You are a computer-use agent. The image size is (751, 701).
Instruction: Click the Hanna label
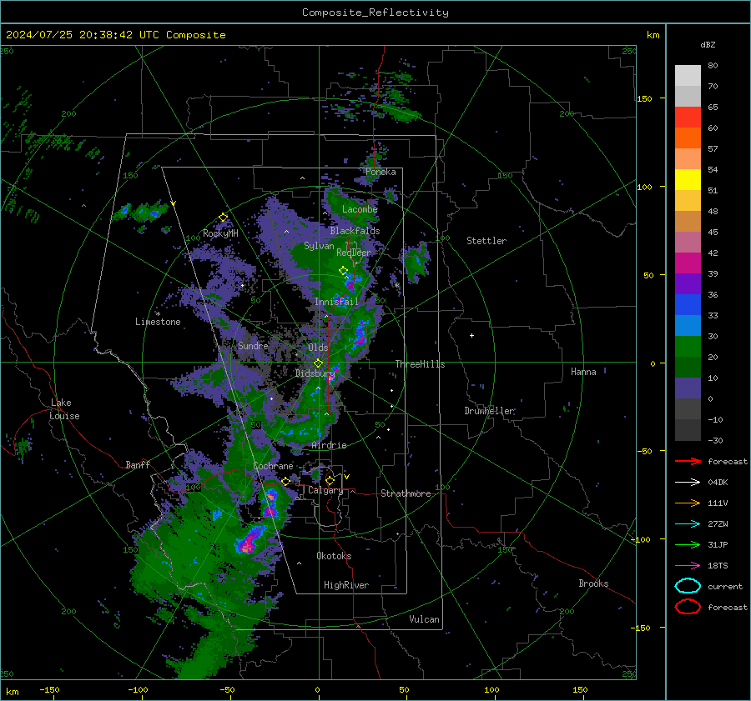click(x=583, y=372)
